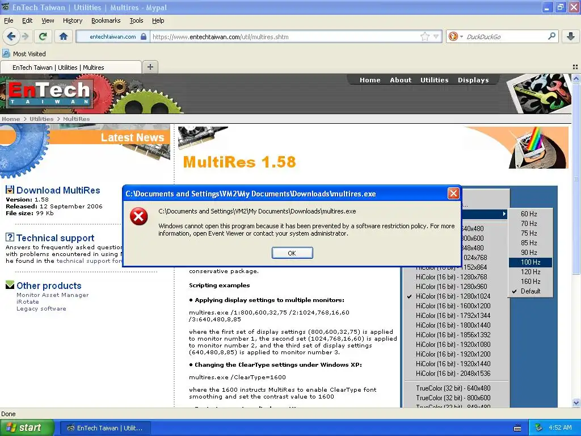The width and height of the screenshot is (581, 436).
Task: Click the Home breadcrumb link
Action: (11, 119)
